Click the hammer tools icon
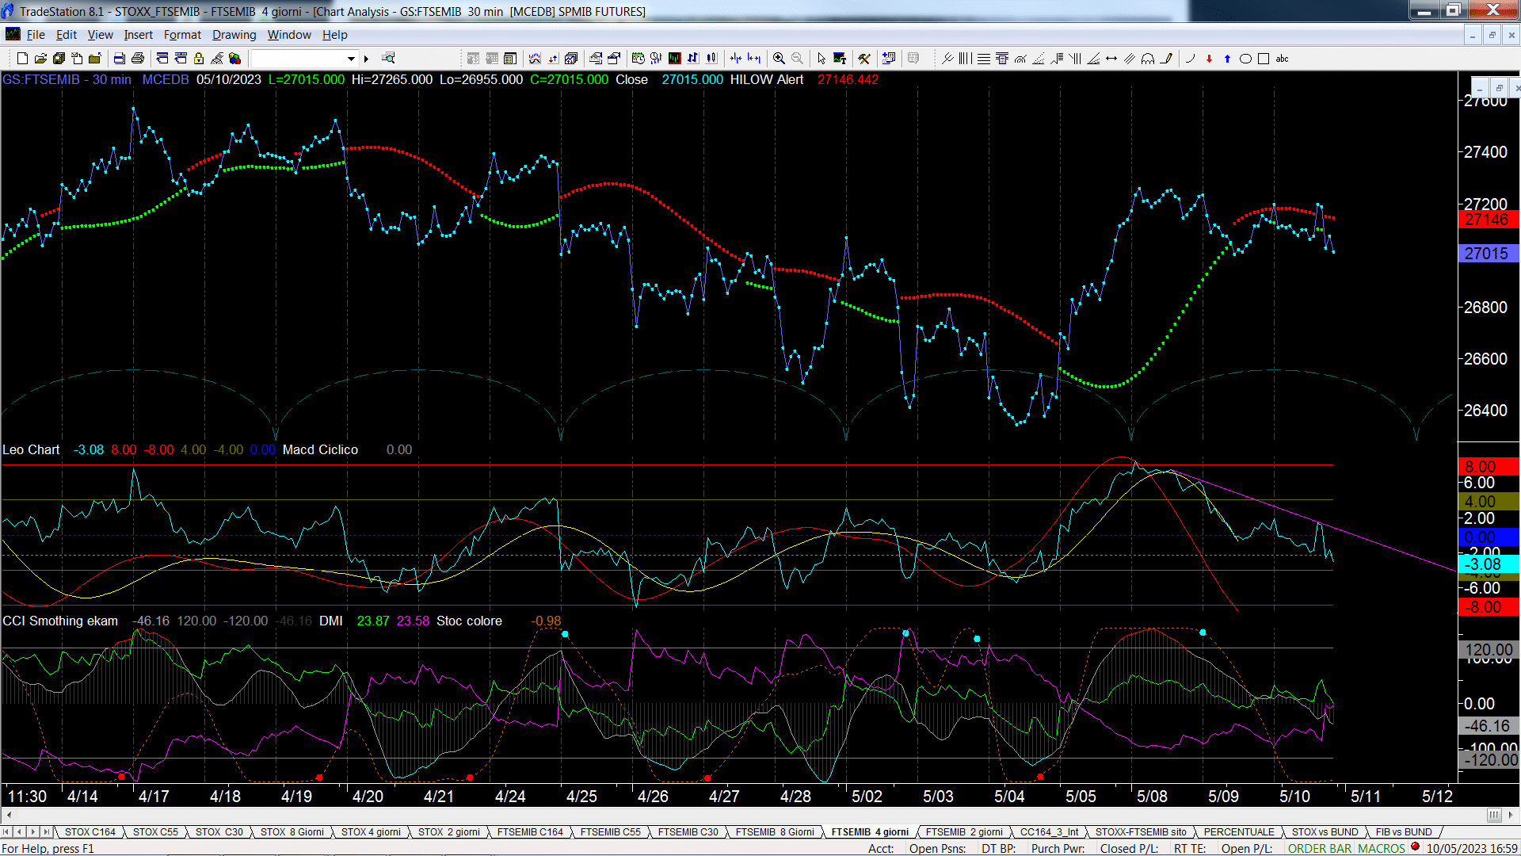 (864, 59)
